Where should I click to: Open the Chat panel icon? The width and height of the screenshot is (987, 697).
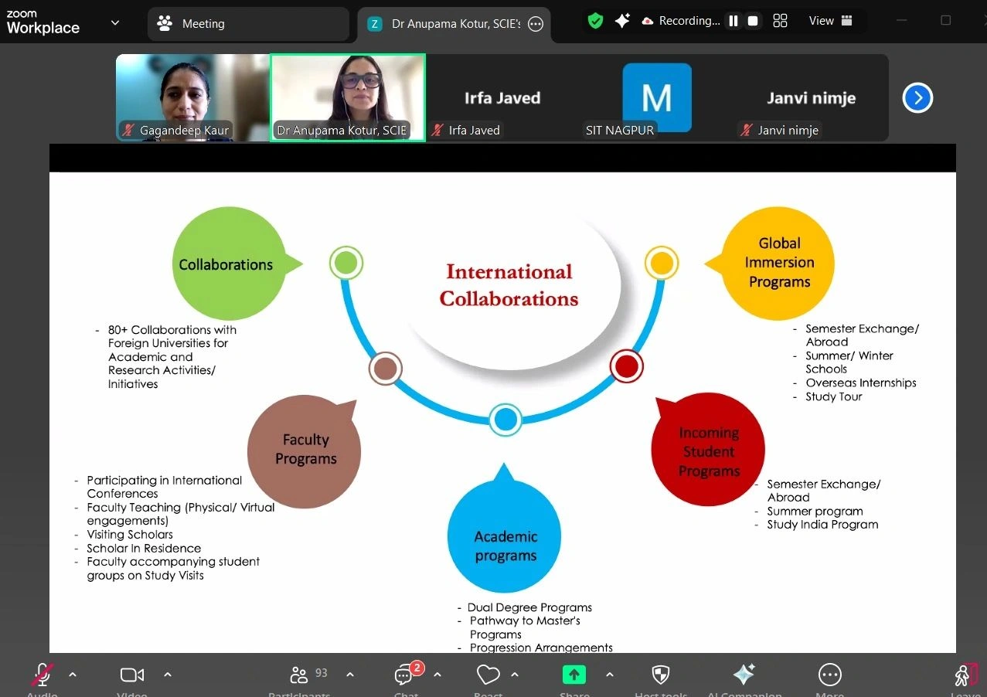(x=404, y=675)
